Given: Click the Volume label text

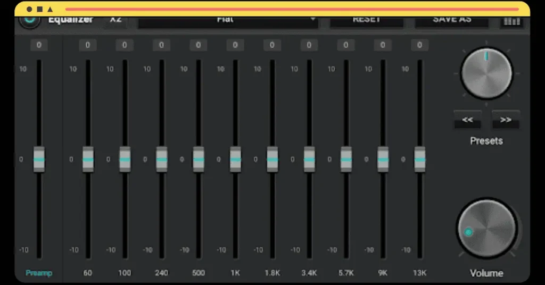Looking at the screenshot, I should coord(486,273).
